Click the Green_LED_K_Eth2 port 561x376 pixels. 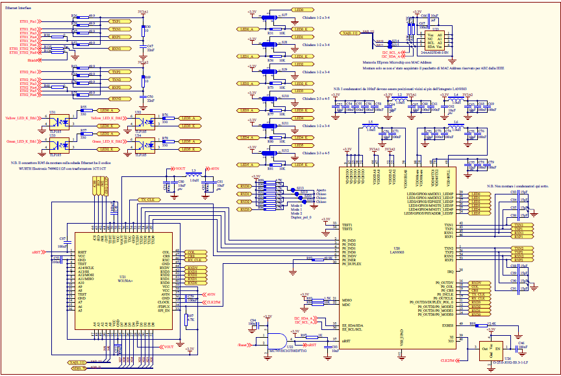109,141
